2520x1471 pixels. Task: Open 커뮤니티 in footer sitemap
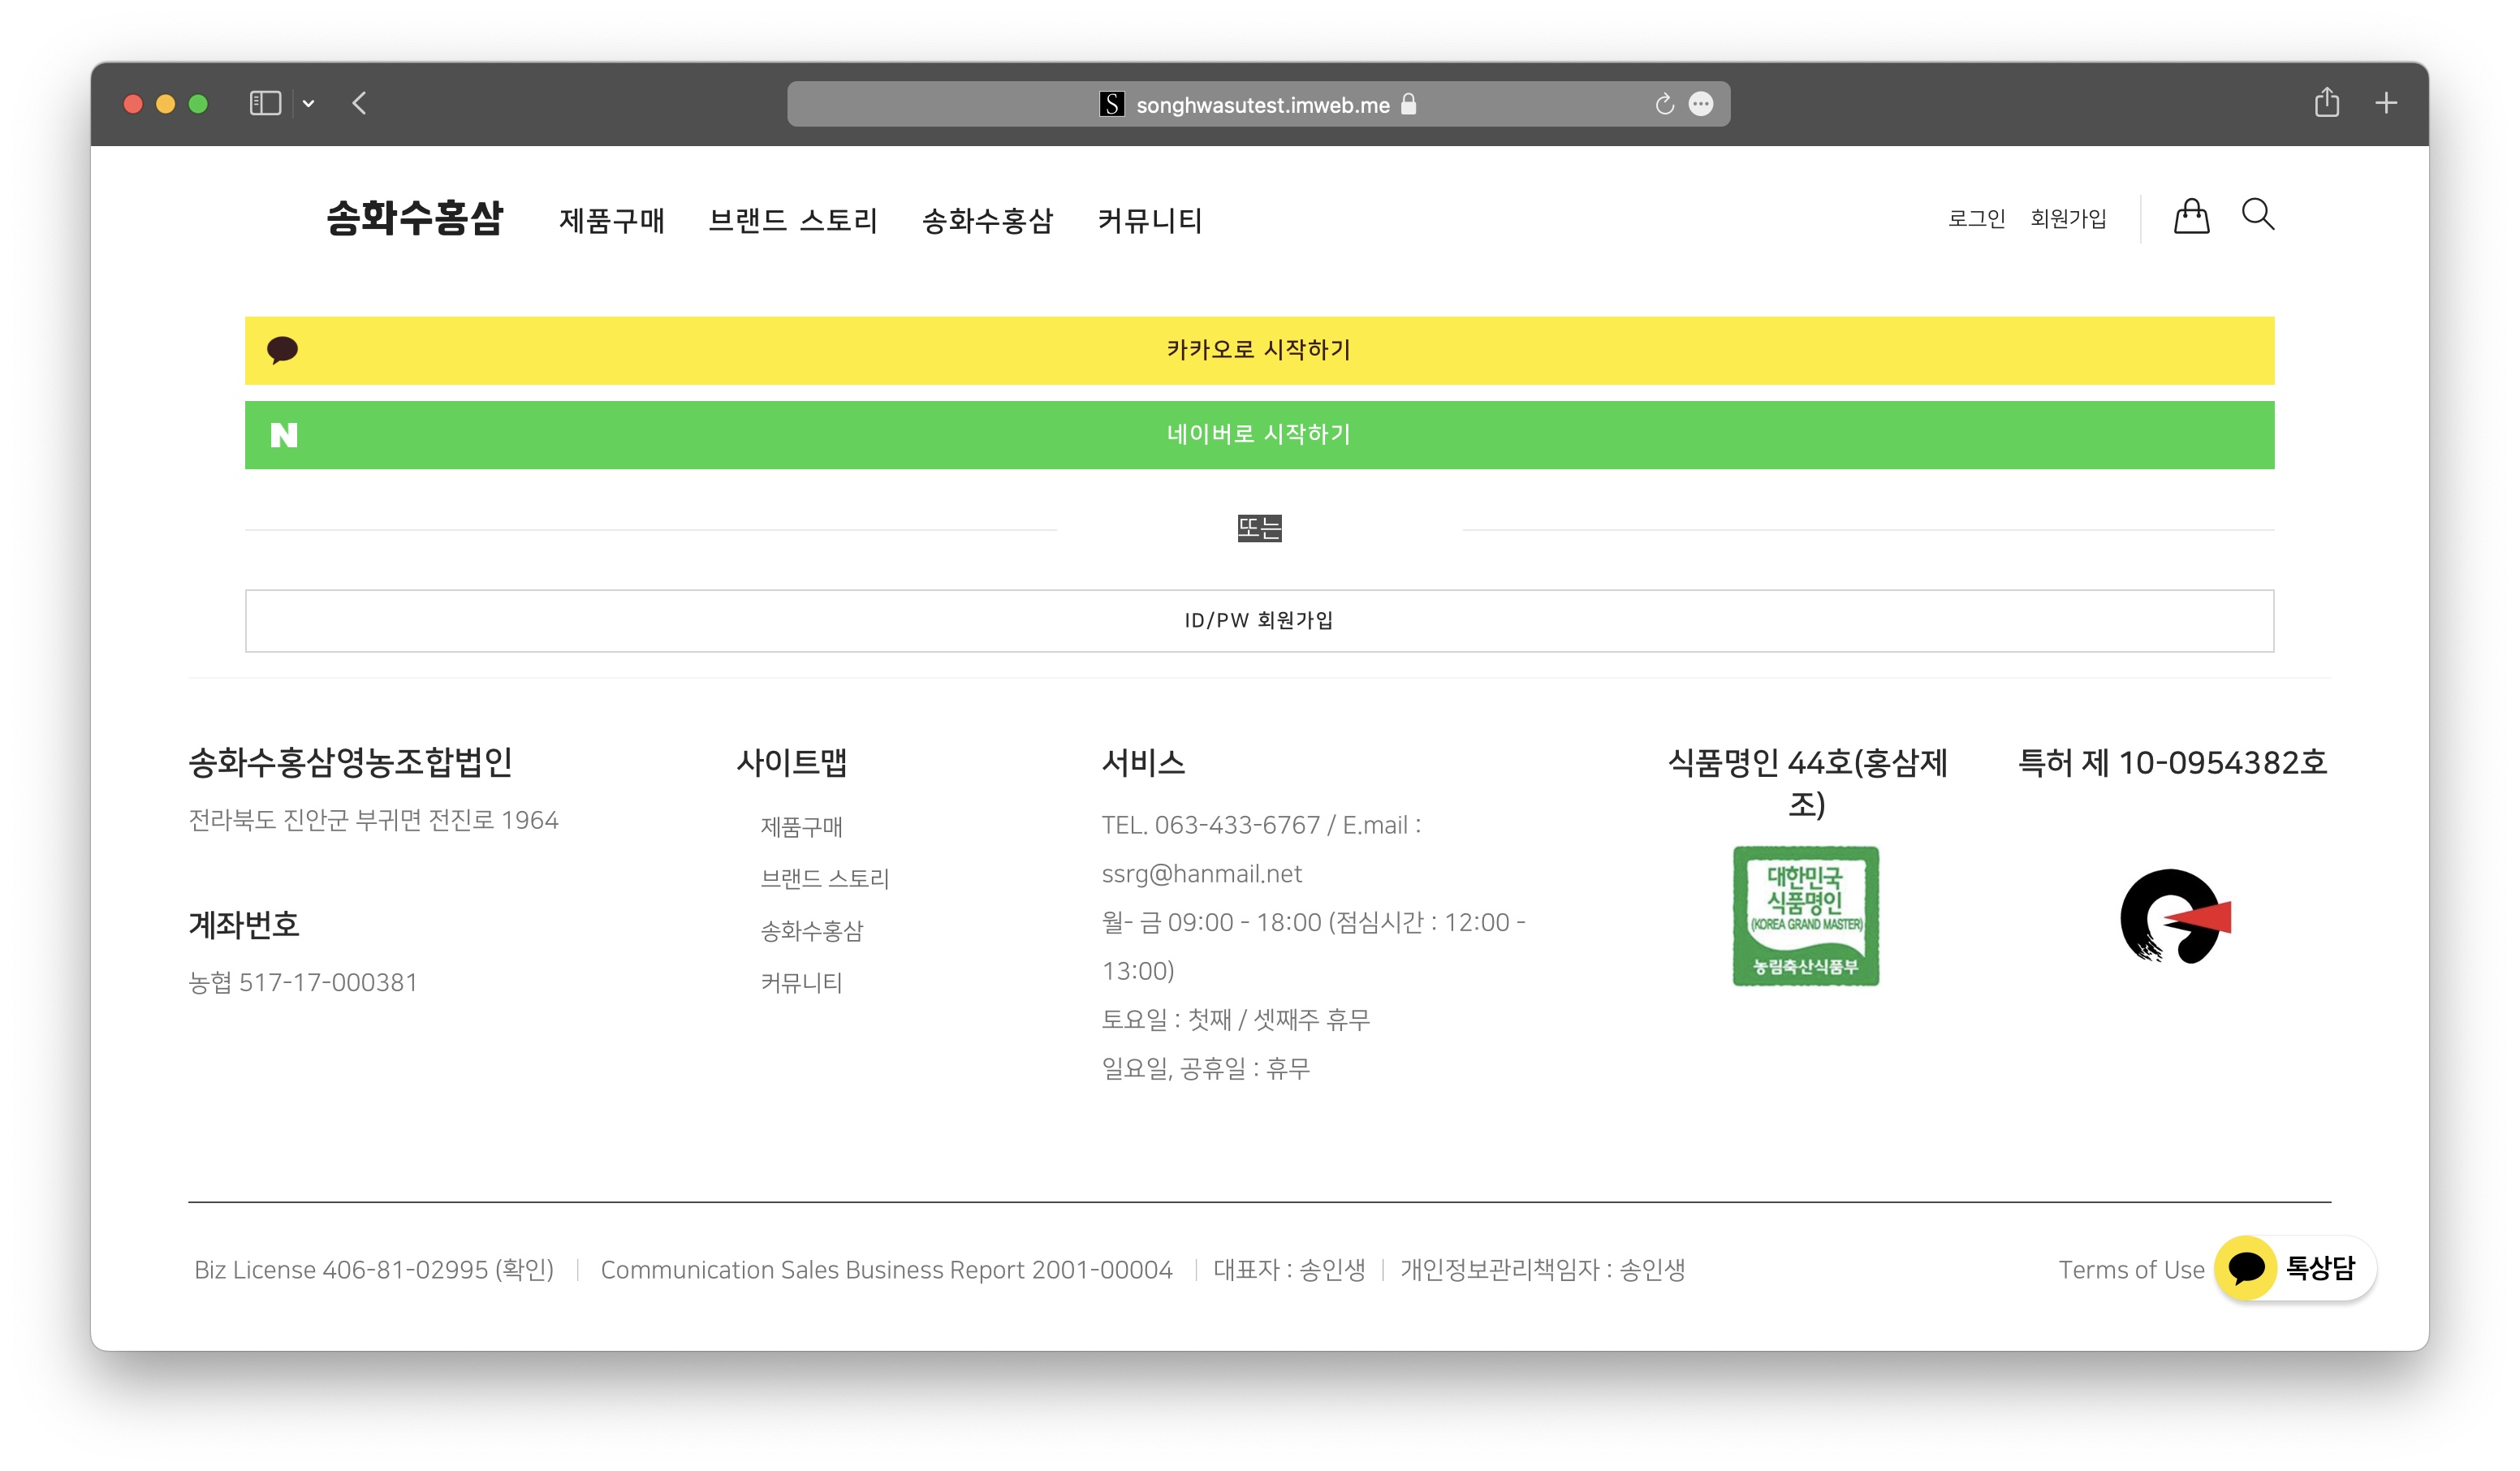[x=802, y=983]
